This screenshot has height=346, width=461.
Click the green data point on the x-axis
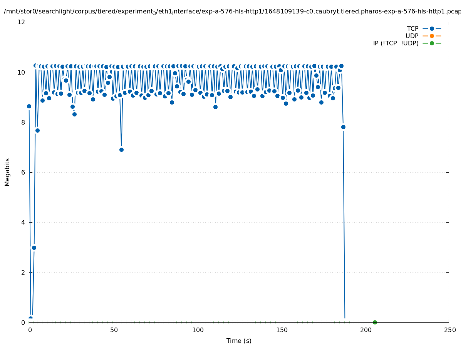tap(375, 322)
